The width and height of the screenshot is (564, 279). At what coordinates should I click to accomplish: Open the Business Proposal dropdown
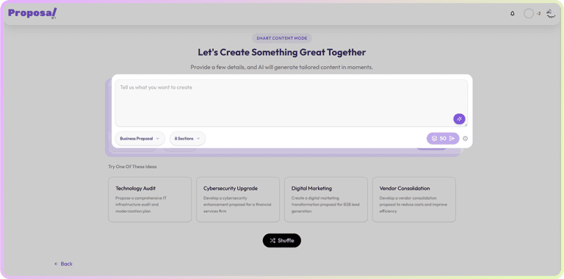pyautogui.click(x=140, y=139)
